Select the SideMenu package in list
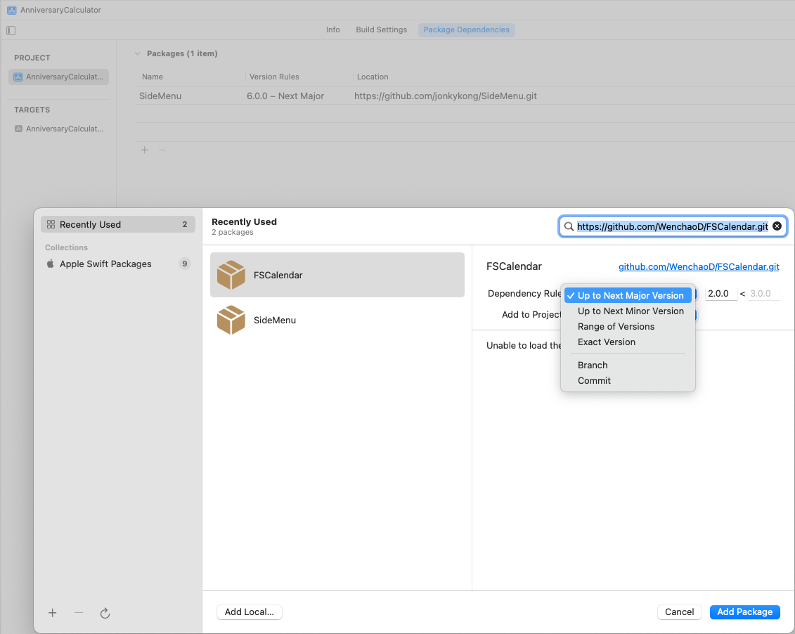This screenshot has width=795, height=634. [337, 320]
